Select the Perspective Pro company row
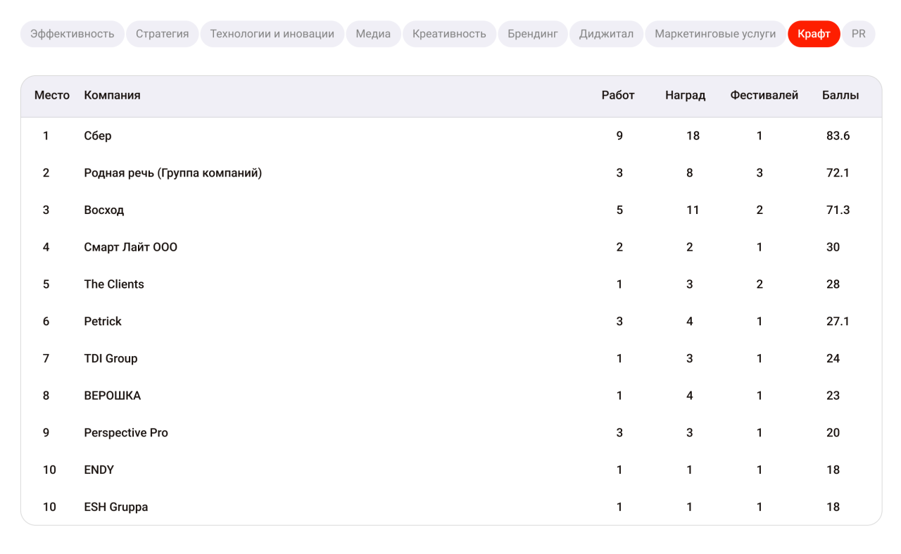The width and height of the screenshot is (901, 554). tap(126, 433)
